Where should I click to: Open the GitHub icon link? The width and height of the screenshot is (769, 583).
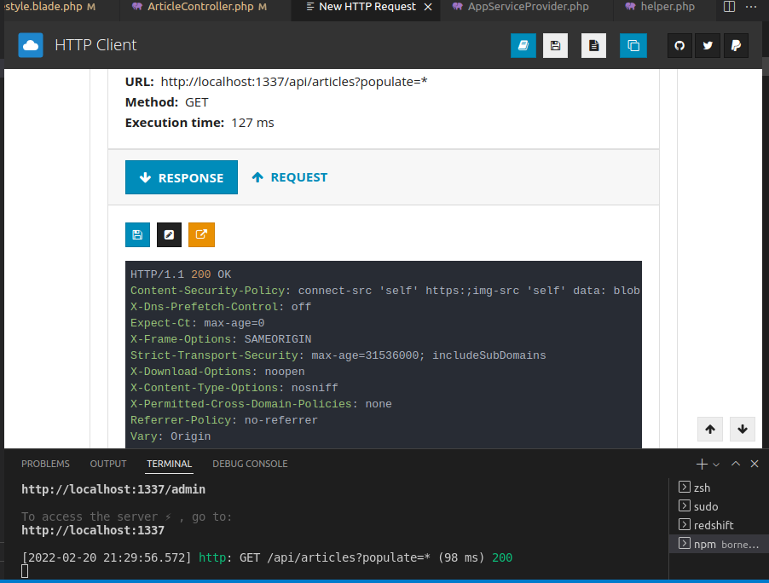(x=679, y=46)
